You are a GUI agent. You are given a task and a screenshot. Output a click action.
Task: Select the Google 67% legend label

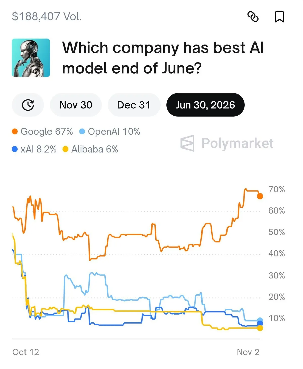pos(47,132)
